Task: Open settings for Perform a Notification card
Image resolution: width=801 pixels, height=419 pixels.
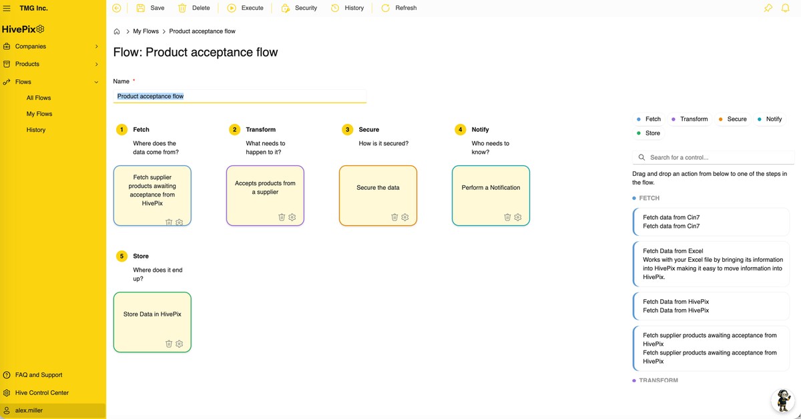Action: [x=518, y=217]
